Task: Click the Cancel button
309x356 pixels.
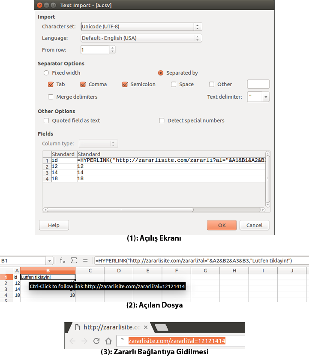Action: (254, 225)
